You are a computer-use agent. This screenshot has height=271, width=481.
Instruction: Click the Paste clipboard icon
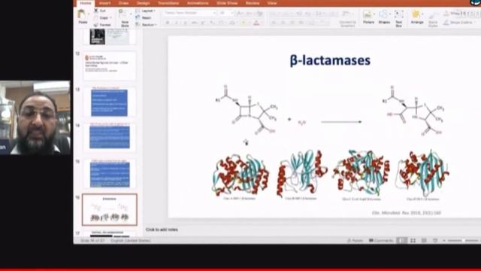click(x=82, y=14)
